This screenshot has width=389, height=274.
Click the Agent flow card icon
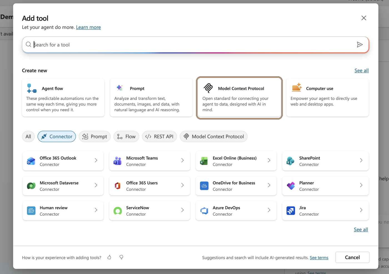click(32, 88)
